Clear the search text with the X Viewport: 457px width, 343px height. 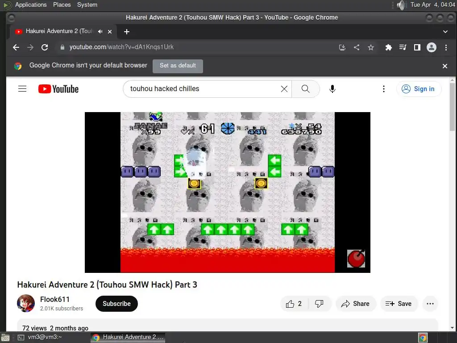[x=284, y=89]
